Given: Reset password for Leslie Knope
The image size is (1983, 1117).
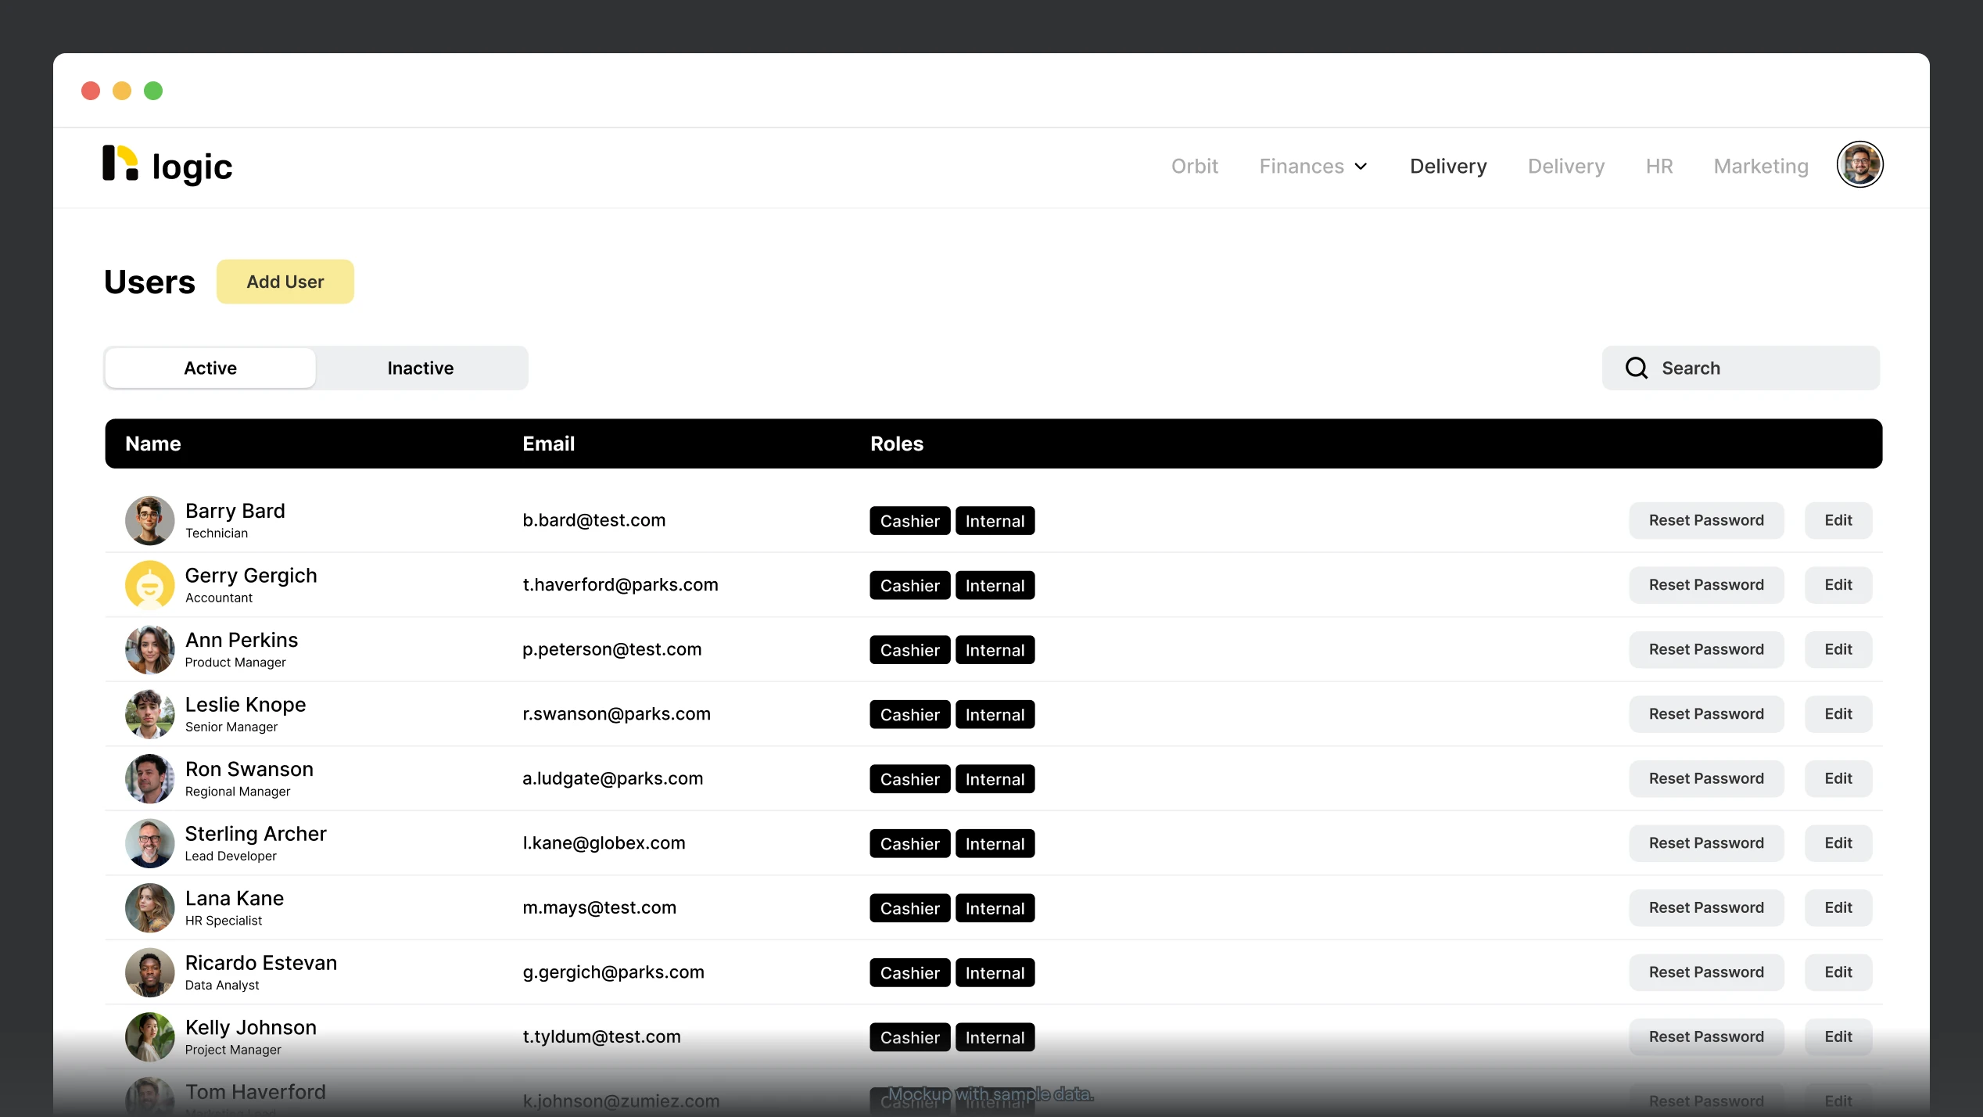Looking at the screenshot, I should pos(1705,713).
